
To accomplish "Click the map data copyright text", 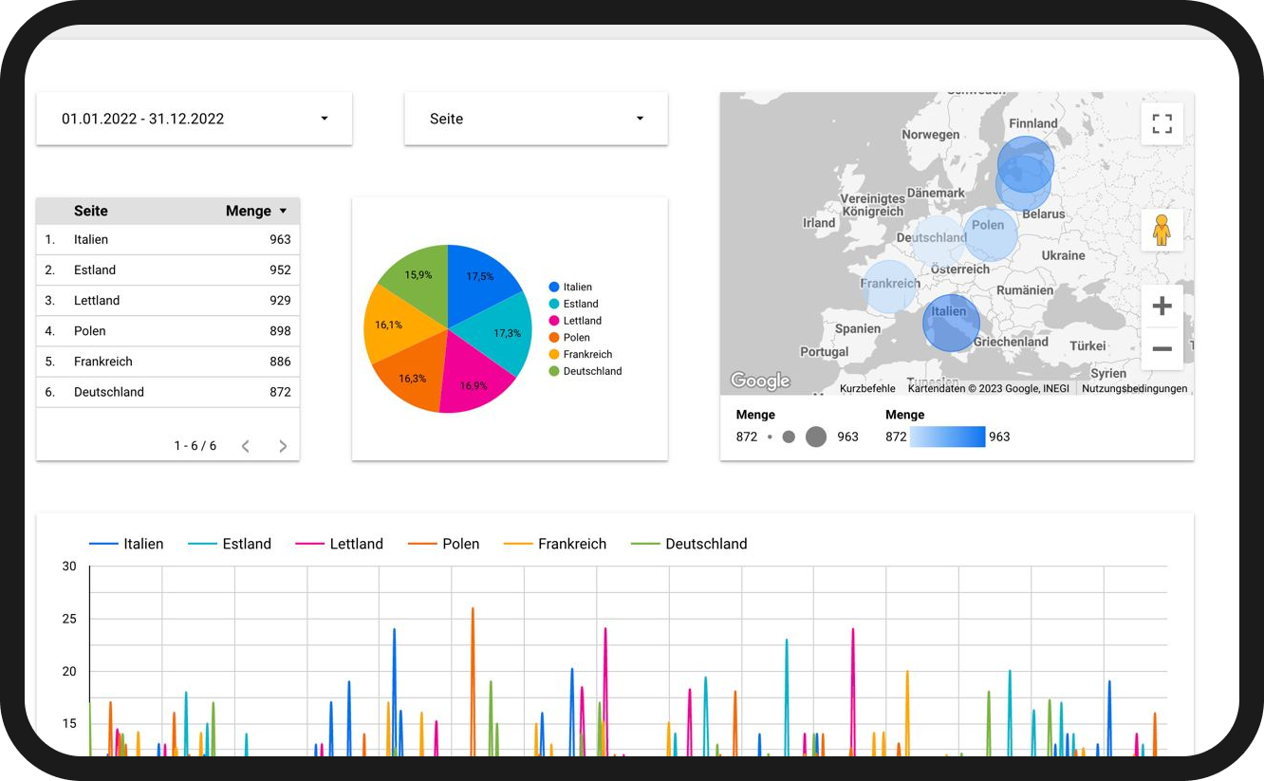I will (x=989, y=388).
